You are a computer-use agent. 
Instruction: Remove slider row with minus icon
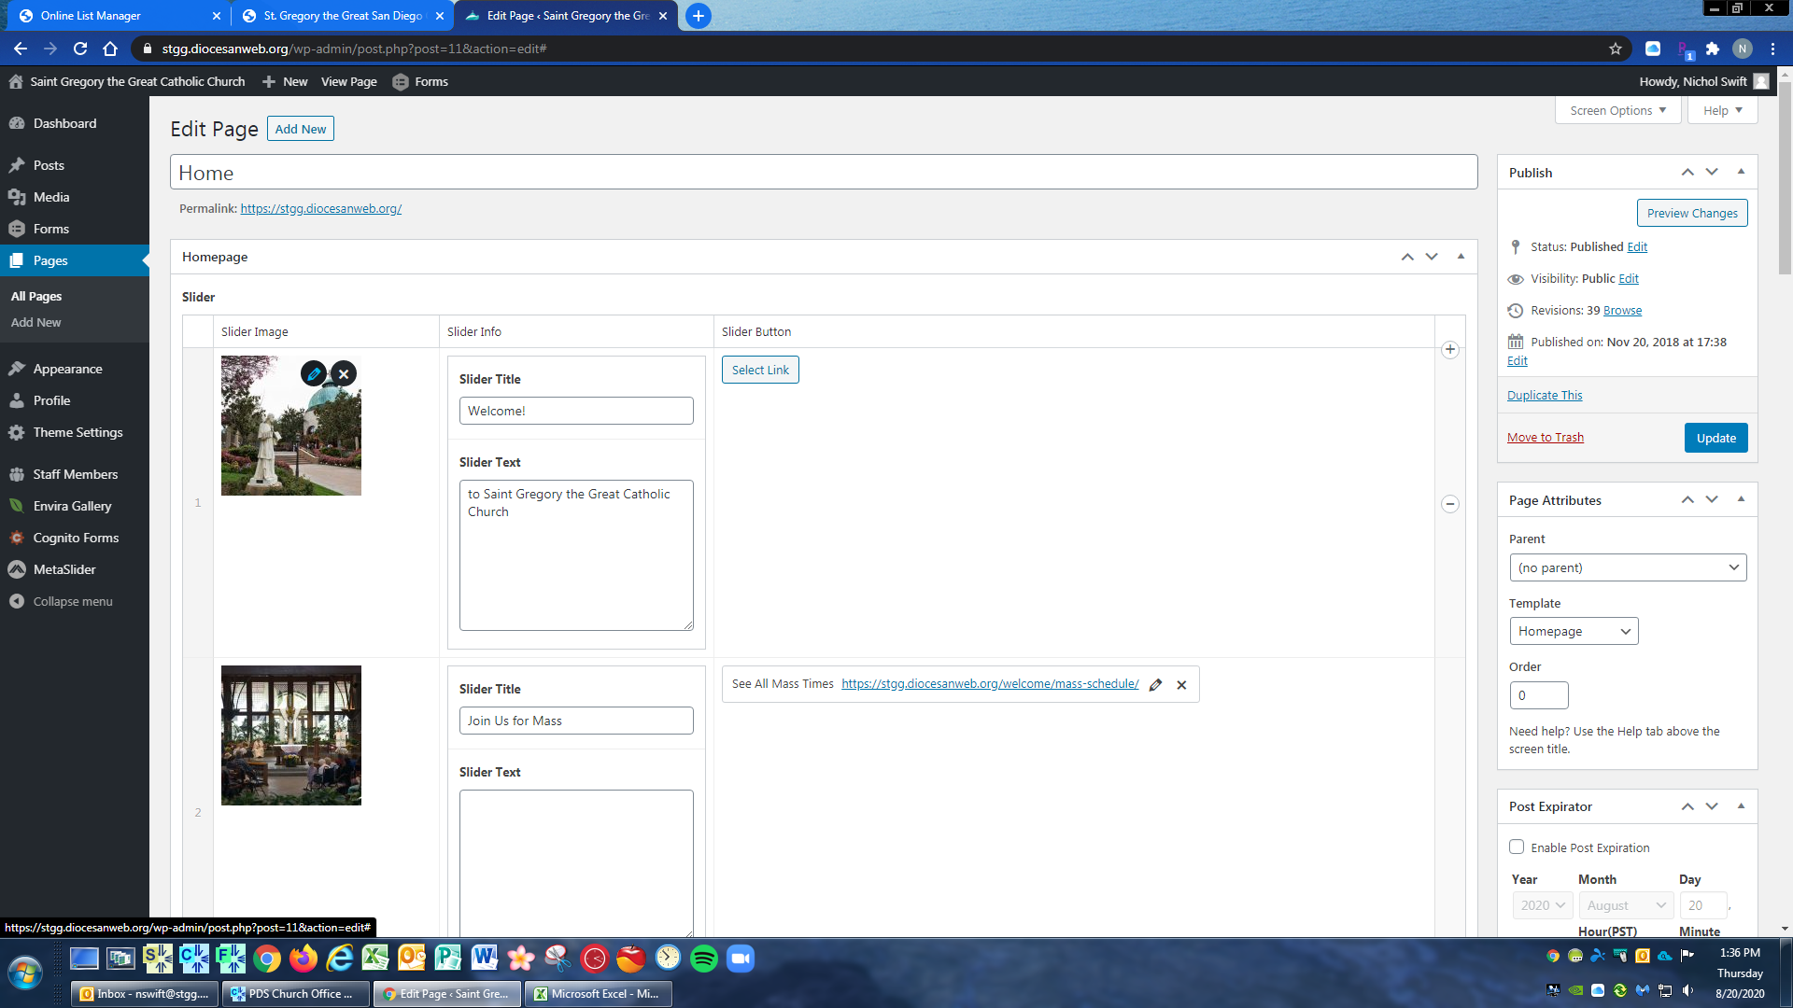point(1449,504)
